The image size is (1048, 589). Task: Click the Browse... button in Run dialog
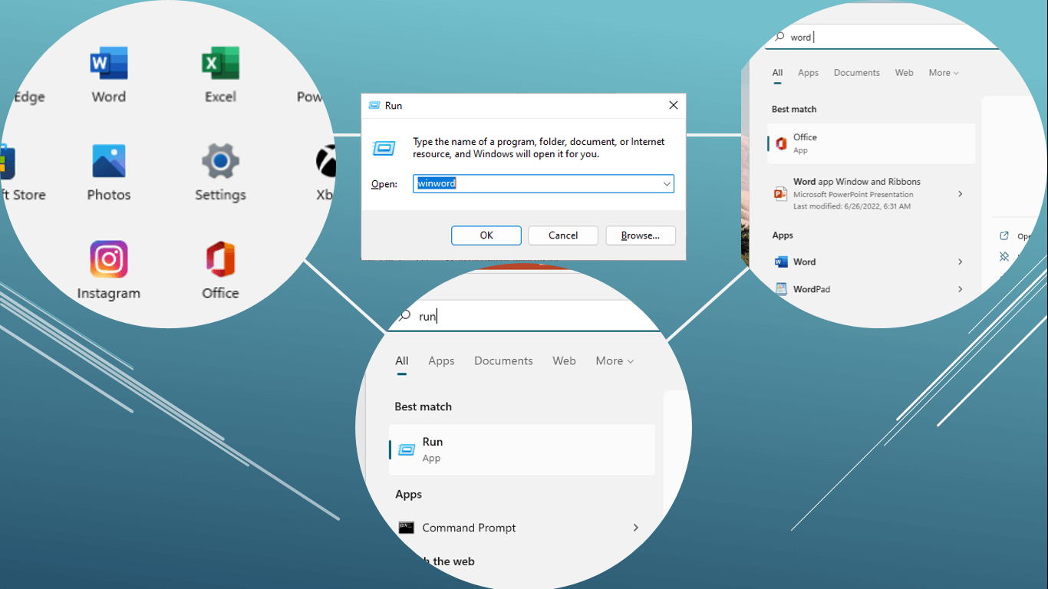pos(641,235)
